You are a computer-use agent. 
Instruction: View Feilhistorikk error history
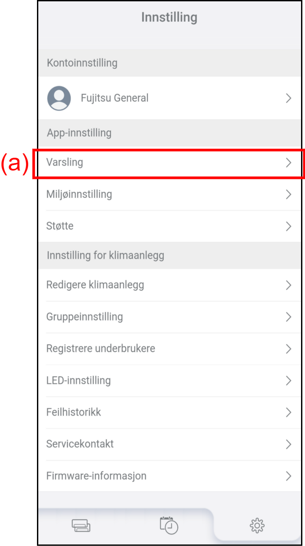pyautogui.click(x=73, y=412)
